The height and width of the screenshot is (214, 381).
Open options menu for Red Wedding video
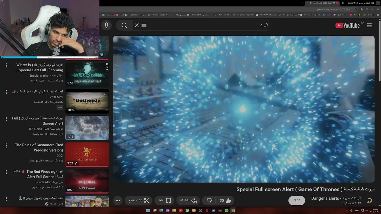6,172
